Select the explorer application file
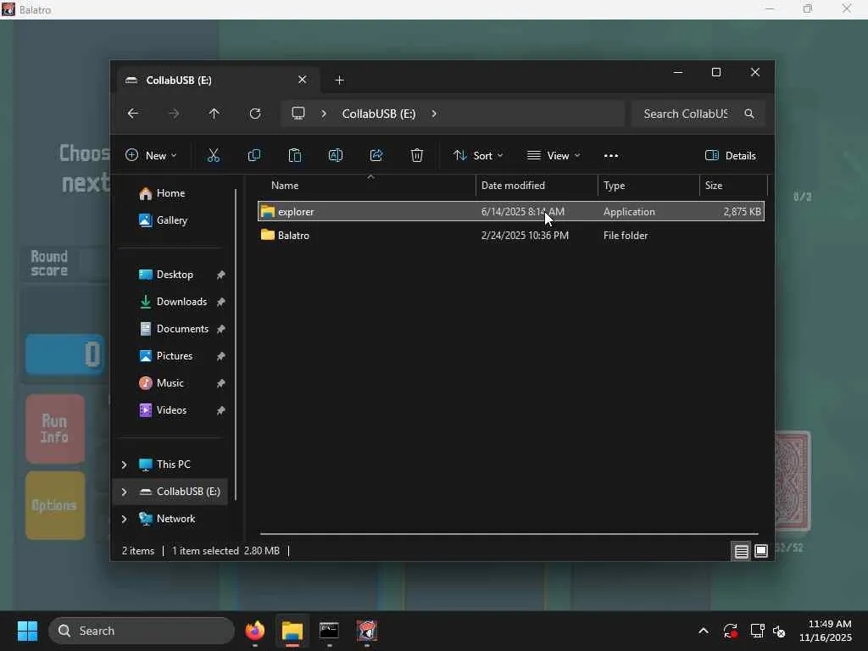This screenshot has height=651, width=868. point(511,211)
